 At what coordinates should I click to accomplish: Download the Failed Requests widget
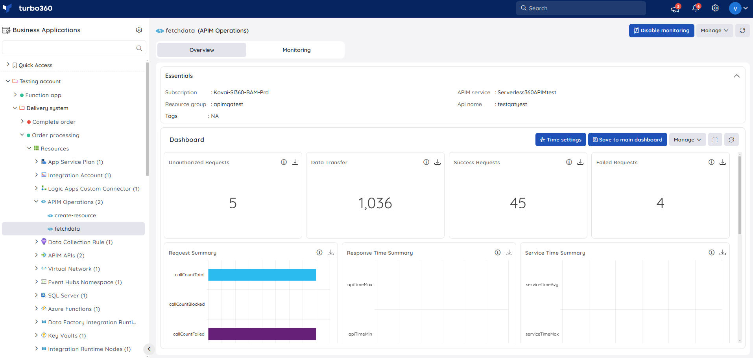723,162
